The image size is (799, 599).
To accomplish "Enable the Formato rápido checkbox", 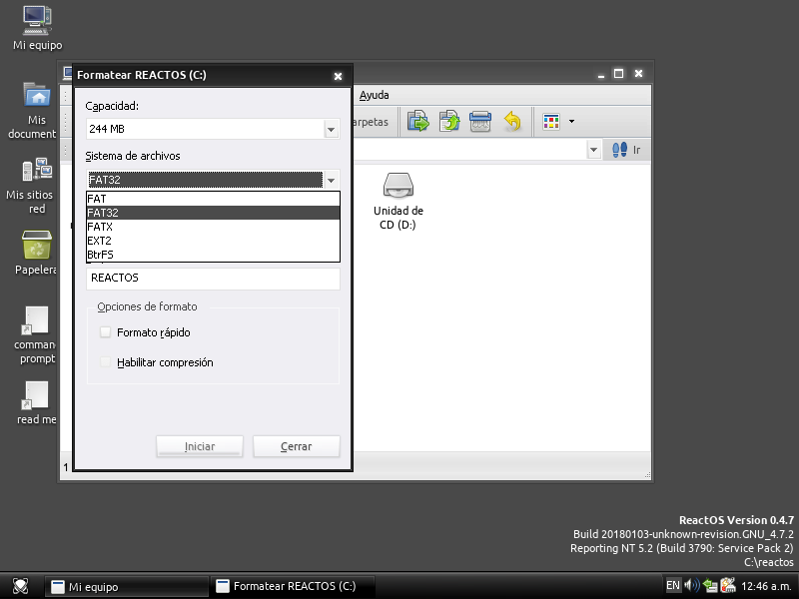I will pyautogui.click(x=106, y=332).
